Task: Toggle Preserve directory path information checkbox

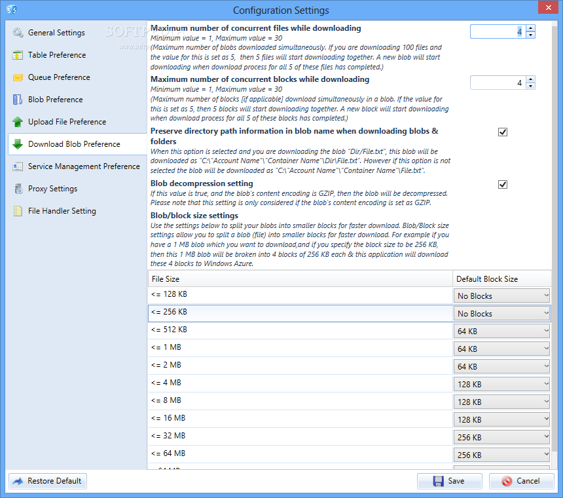Action: point(503,132)
